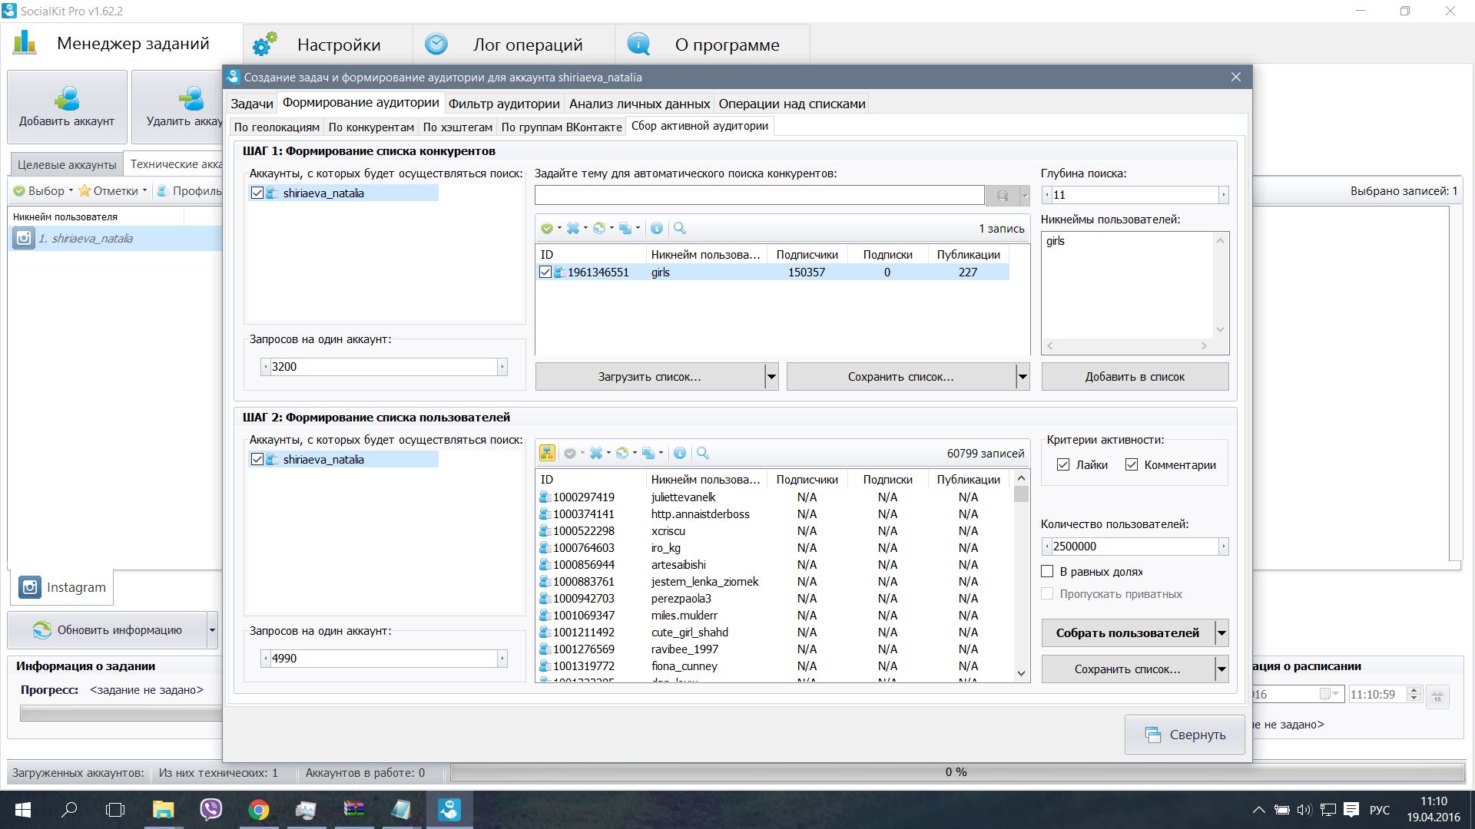1475x829 pixels.
Task: Open the По хэштегам sub-tab
Action: click(x=457, y=127)
